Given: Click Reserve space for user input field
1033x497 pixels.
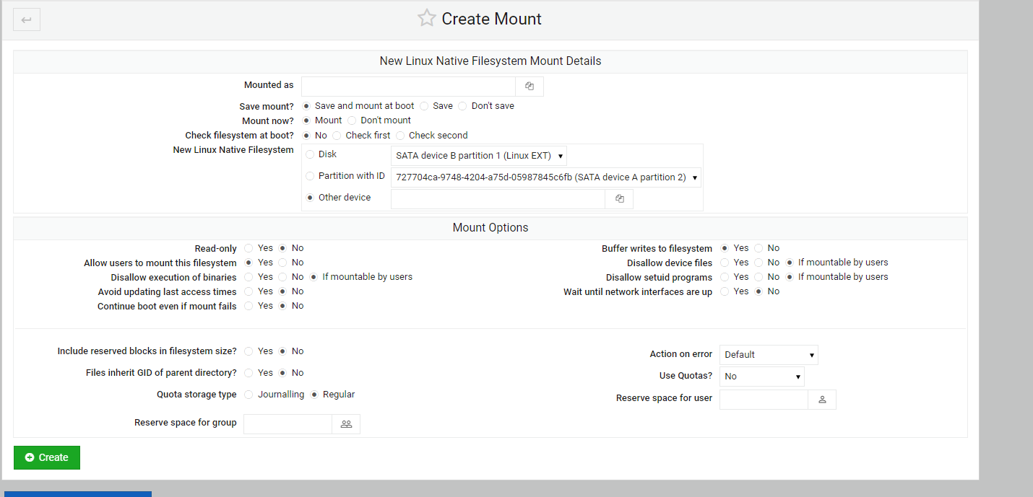Looking at the screenshot, I should 764,400.
